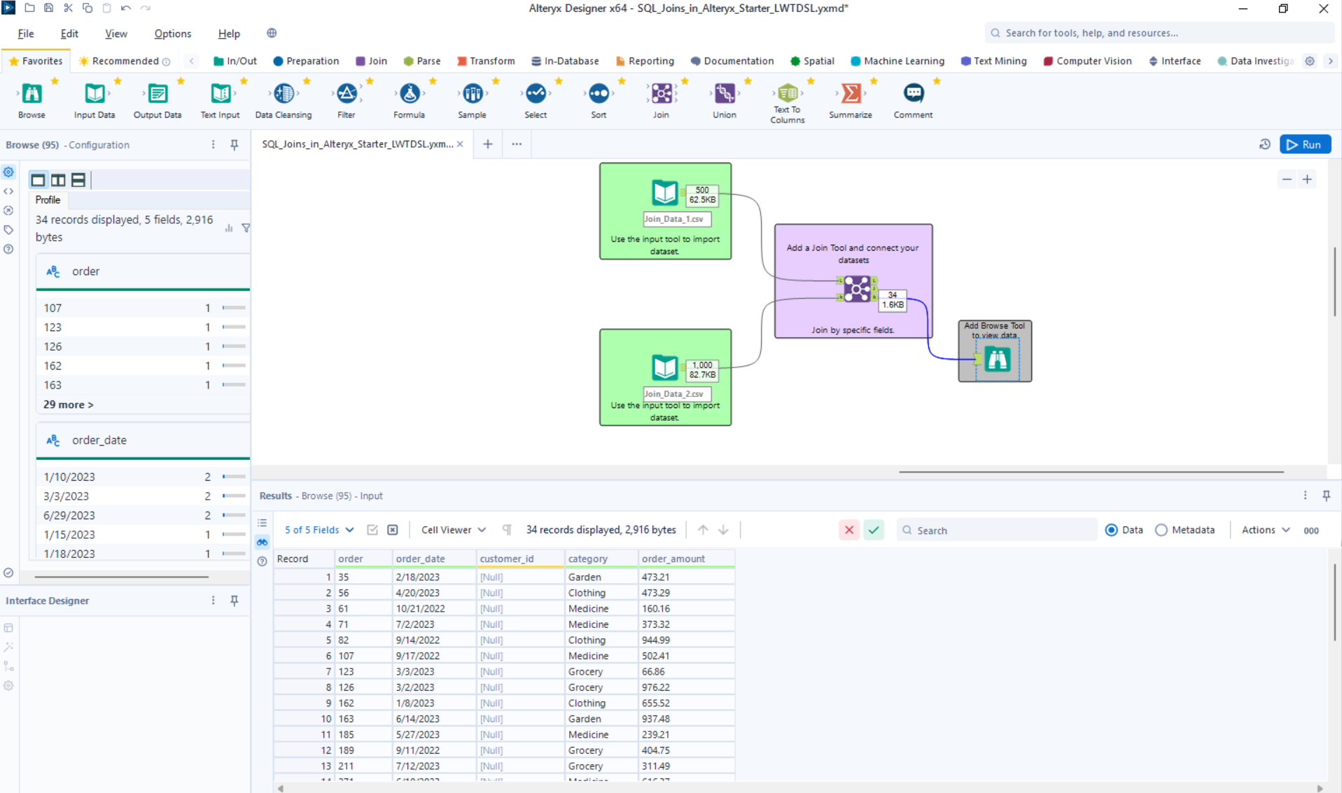1342x793 pixels.
Task: Choose the Union tool icon
Action: [725, 94]
